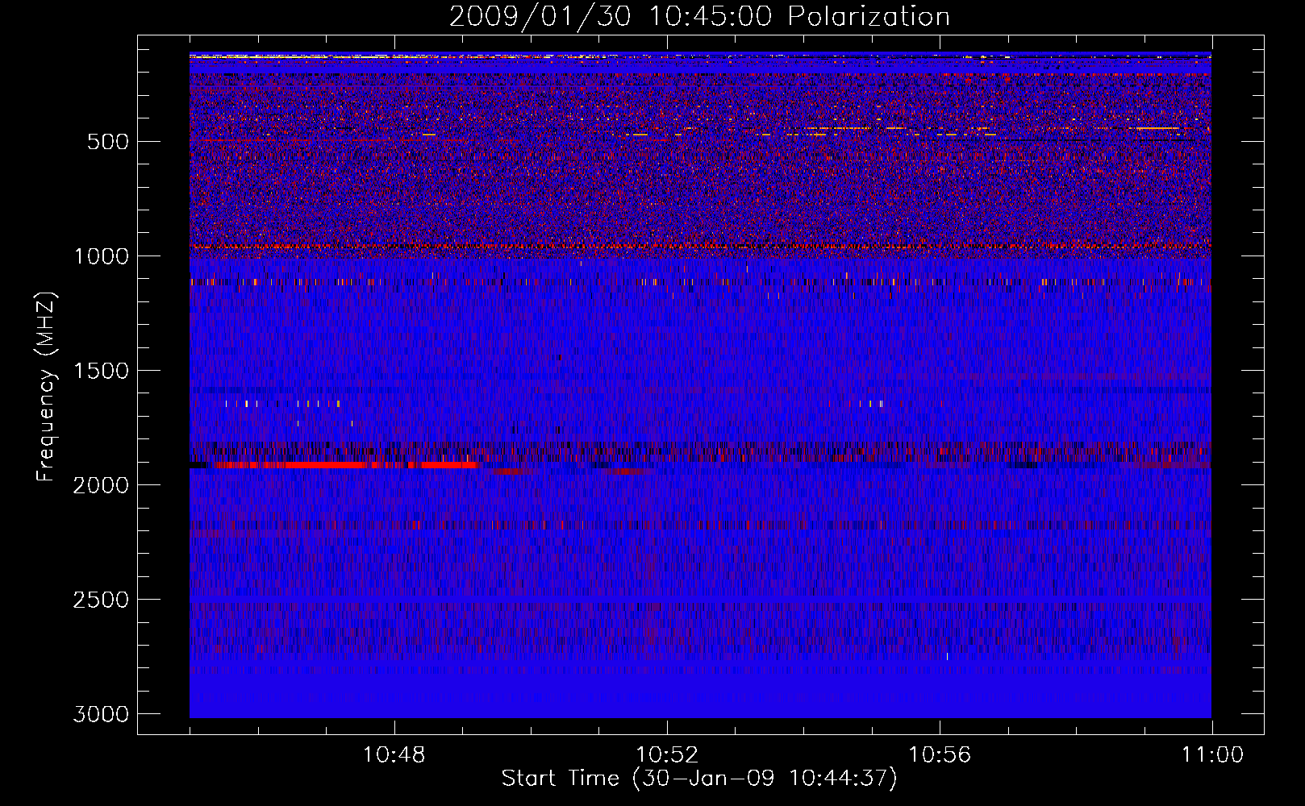This screenshot has width=1305, height=806.
Task: Click the 1500 frequency tick label
Action: tap(101, 371)
